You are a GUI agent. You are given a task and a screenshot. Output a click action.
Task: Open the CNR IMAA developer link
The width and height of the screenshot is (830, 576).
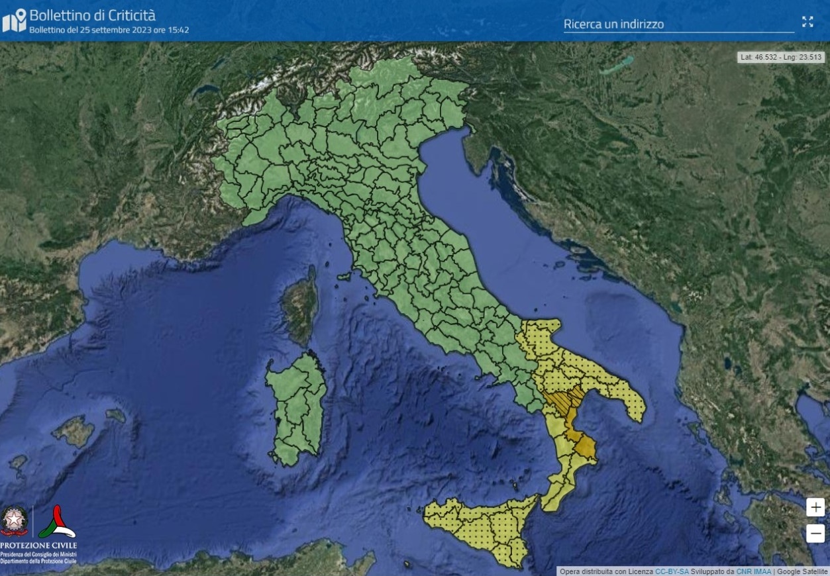click(754, 571)
